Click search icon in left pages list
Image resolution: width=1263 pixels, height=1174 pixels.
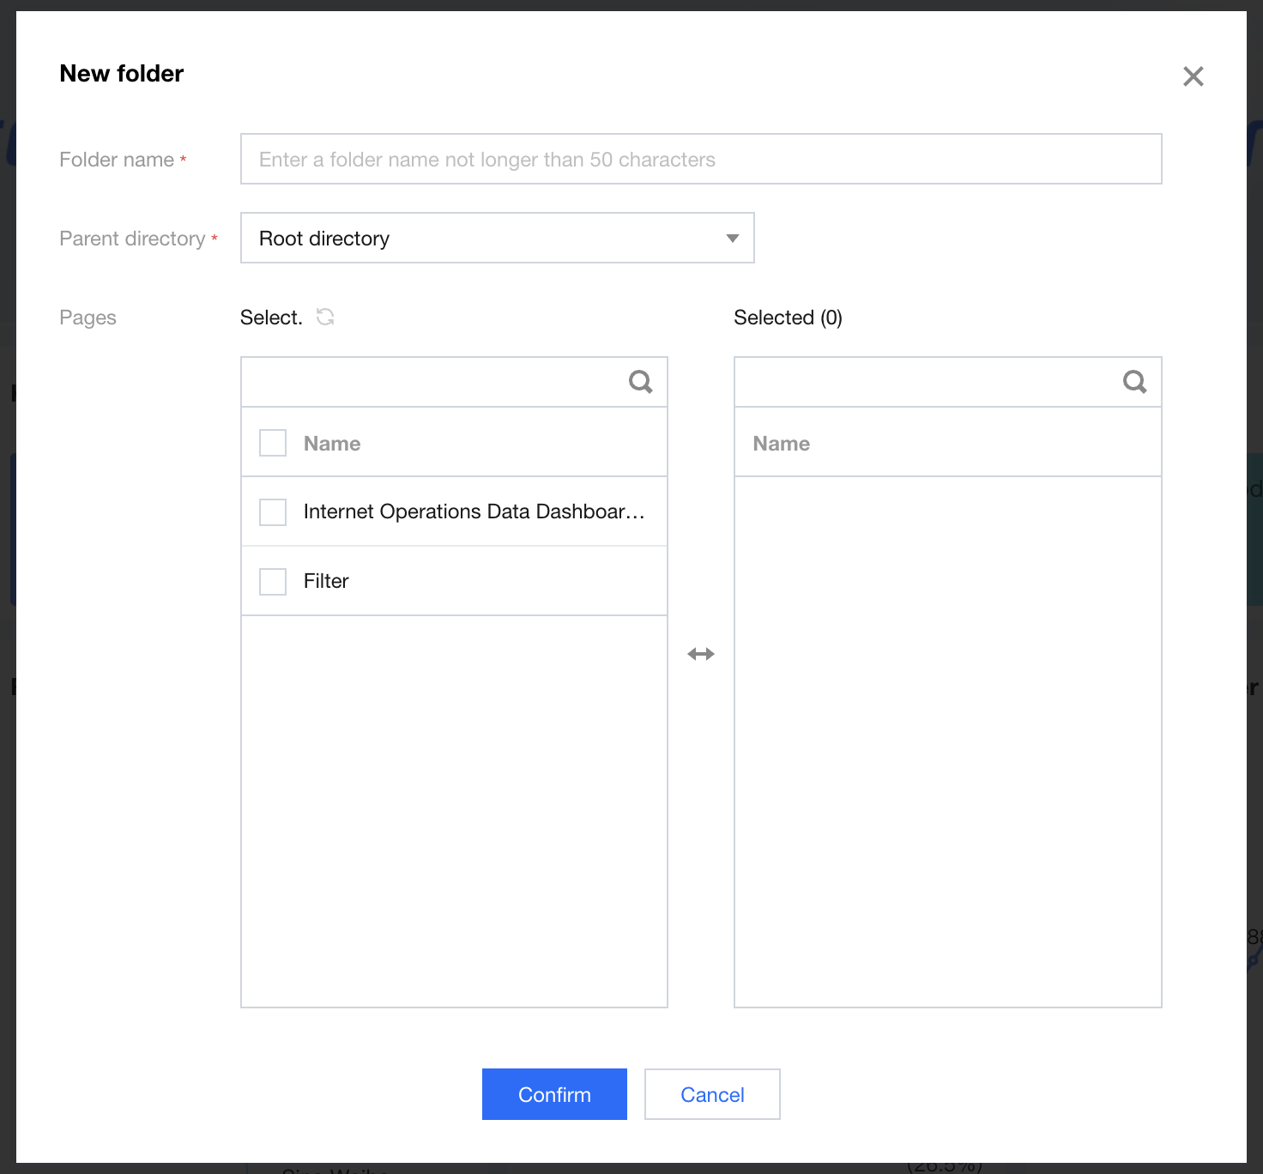click(x=640, y=382)
